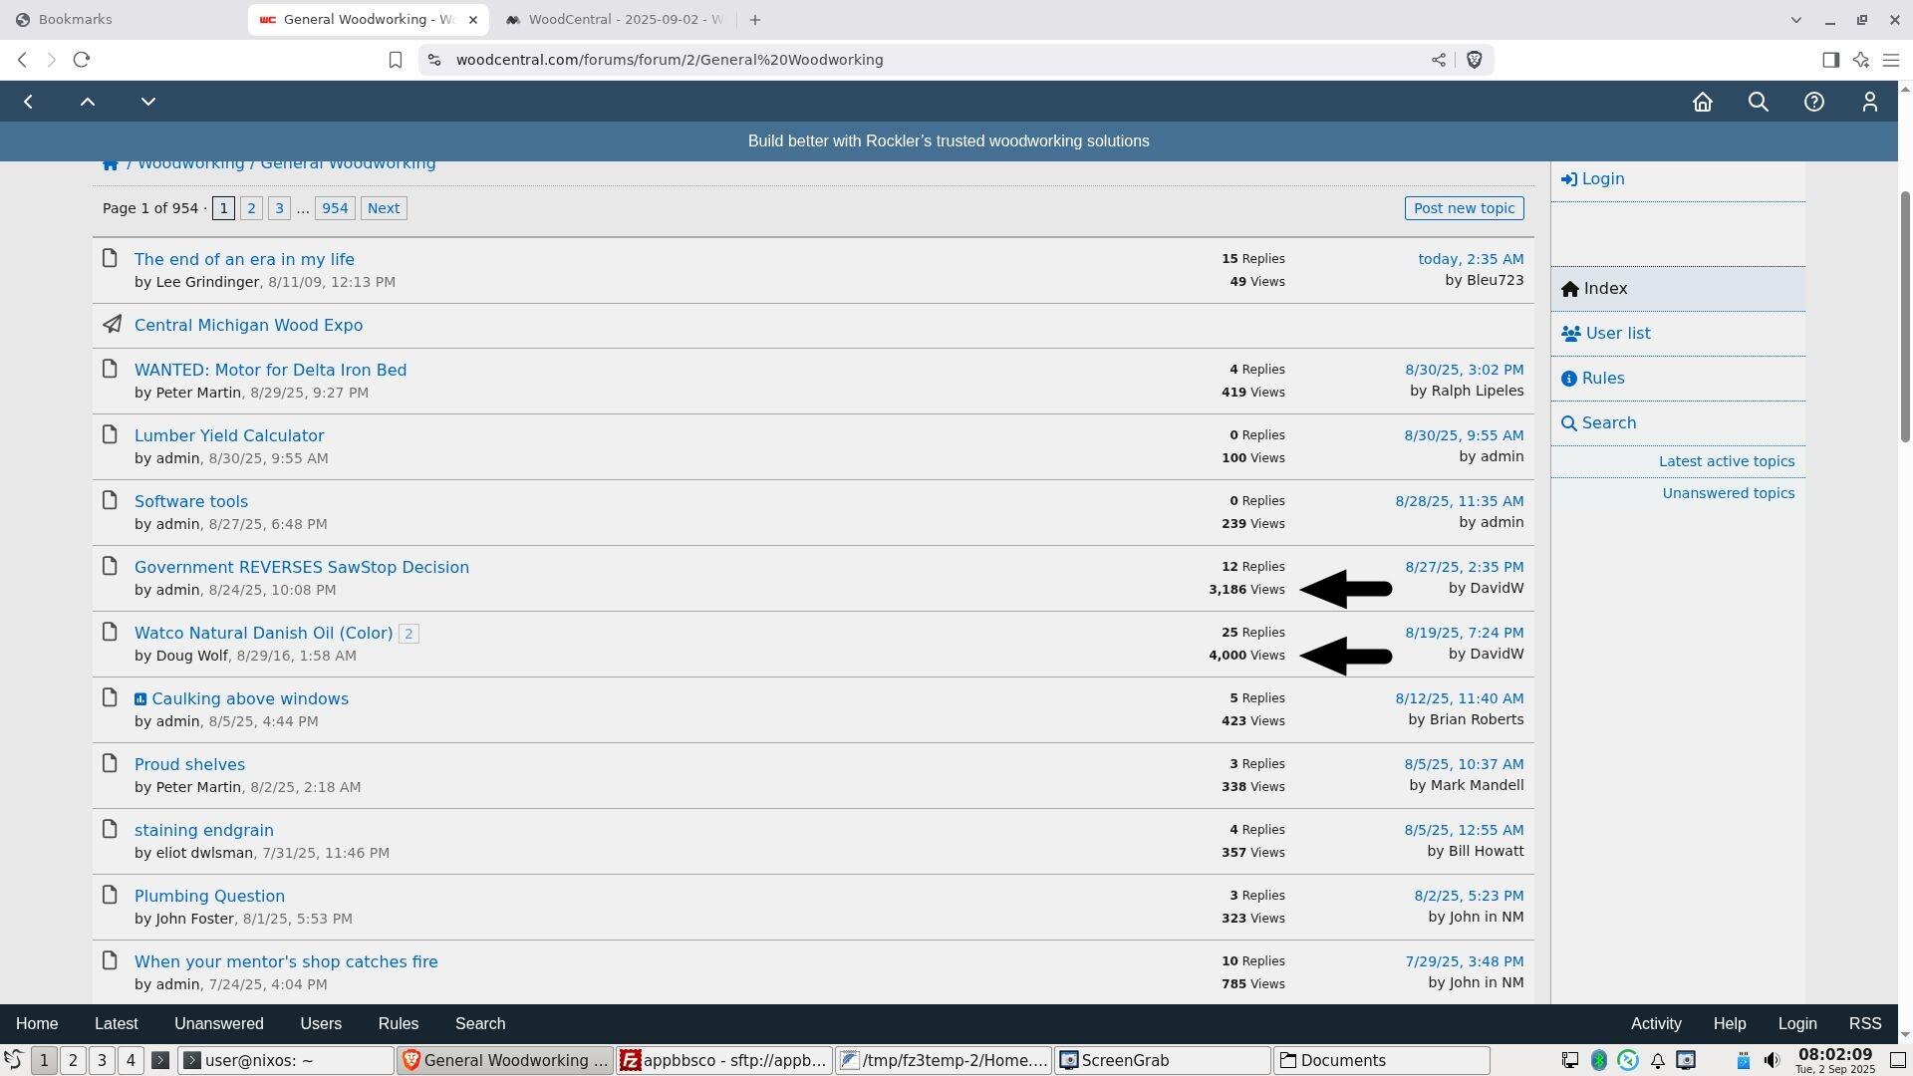Select Index in the sidebar
The height and width of the screenshot is (1076, 1913).
(x=1678, y=289)
